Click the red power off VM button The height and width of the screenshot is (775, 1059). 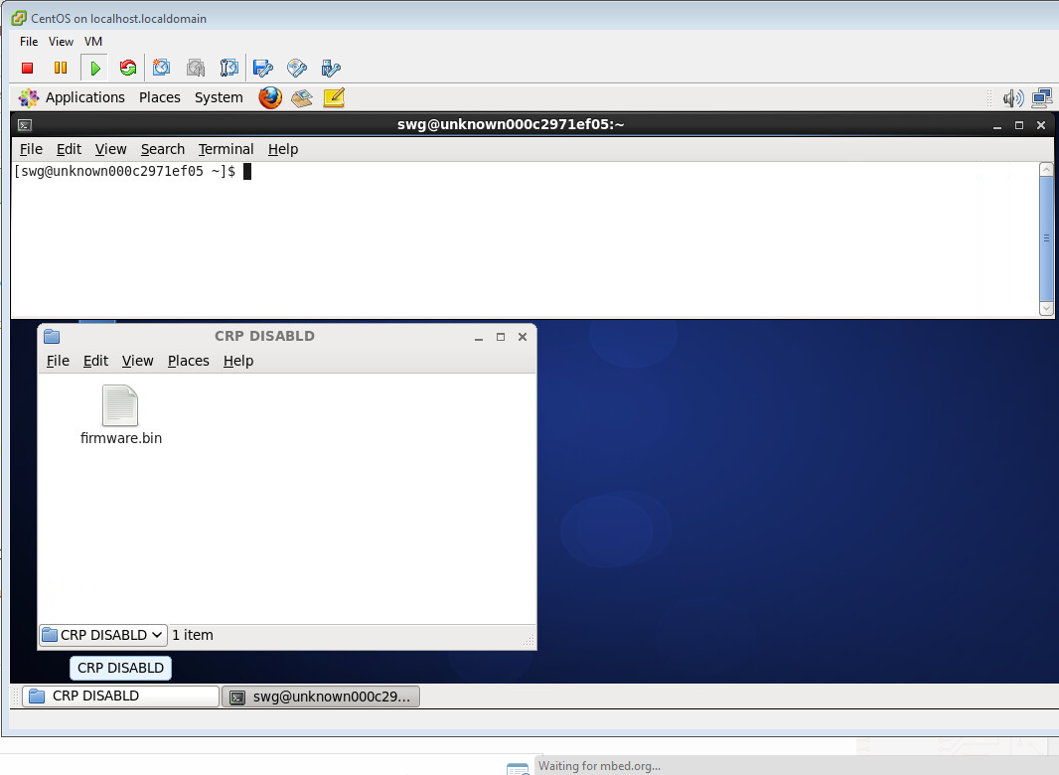[28, 69]
